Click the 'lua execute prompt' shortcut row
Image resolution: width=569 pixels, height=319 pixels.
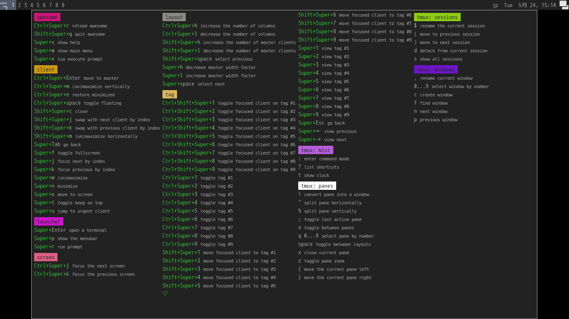point(68,59)
